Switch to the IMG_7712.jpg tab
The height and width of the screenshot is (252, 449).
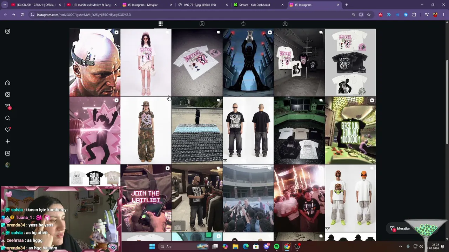[x=203, y=5]
